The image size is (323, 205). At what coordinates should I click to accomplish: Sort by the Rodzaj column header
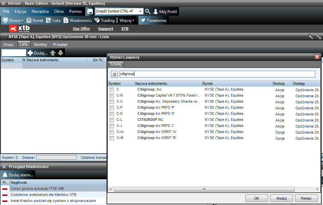pyautogui.click(x=283, y=83)
